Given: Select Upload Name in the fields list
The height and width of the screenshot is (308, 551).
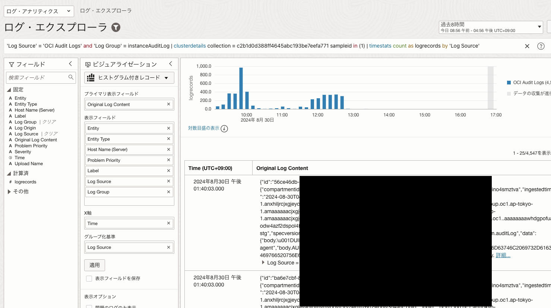Looking at the screenshot, I should [x=29, y=164].
